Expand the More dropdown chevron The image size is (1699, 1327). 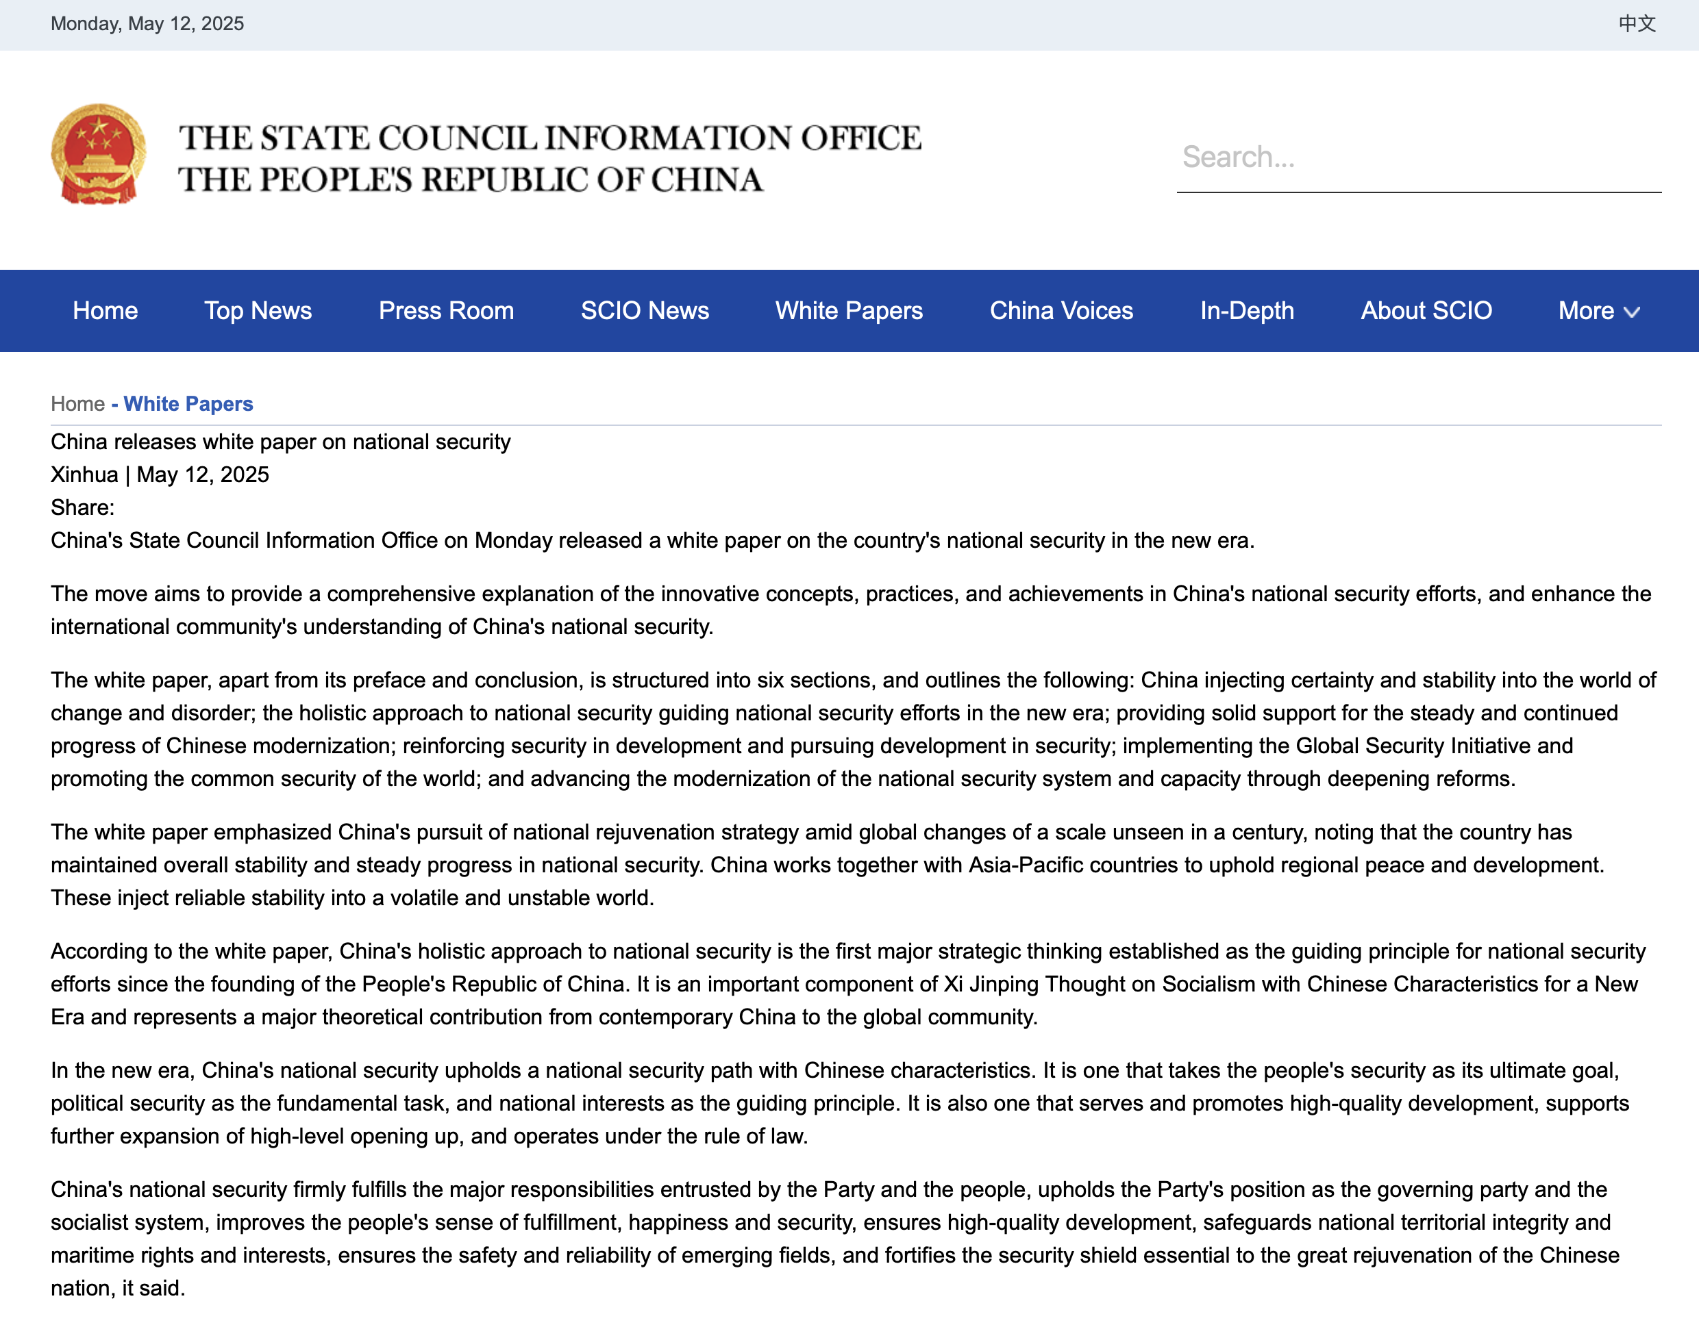[x=1631, y=312]
